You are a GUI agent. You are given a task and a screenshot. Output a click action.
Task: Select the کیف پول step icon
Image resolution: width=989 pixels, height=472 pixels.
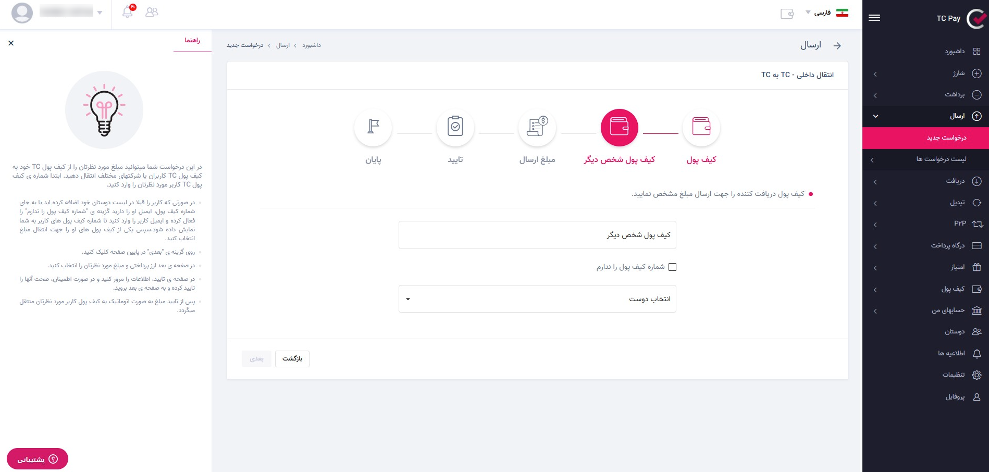pyautogui.click(x=701, y=127)
